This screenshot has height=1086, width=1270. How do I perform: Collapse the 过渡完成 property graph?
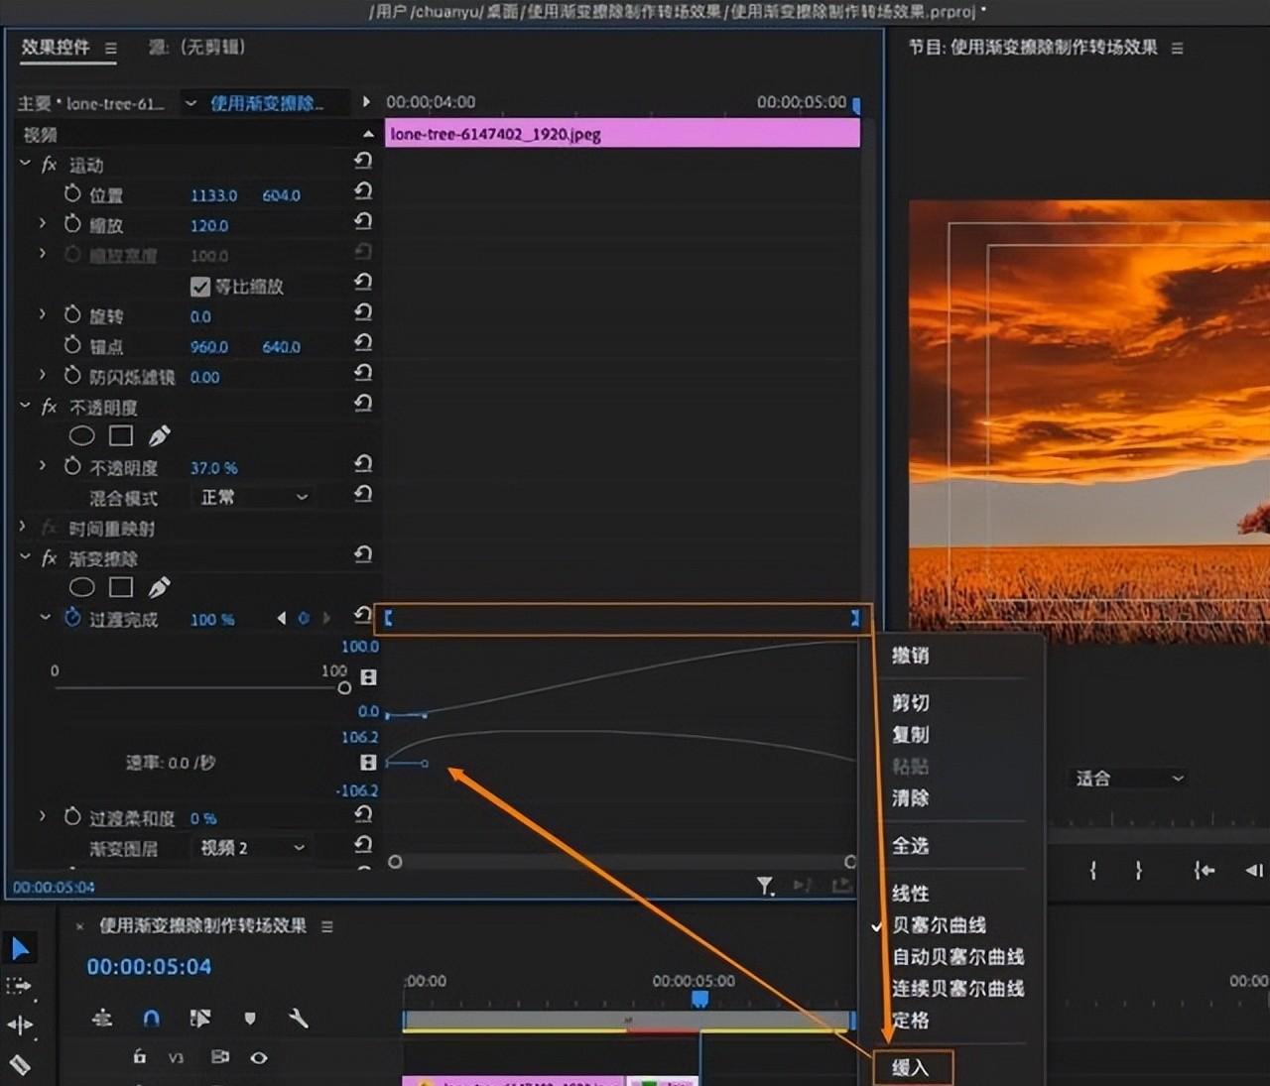coord(45,617)
